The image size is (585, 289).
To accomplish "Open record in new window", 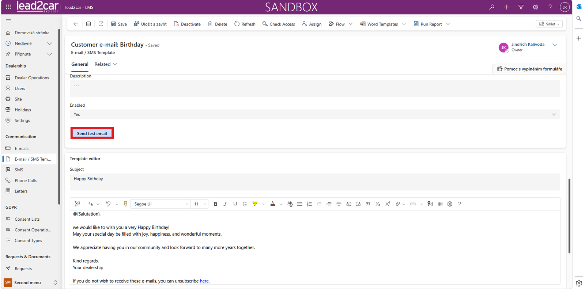I will (101, 24).
